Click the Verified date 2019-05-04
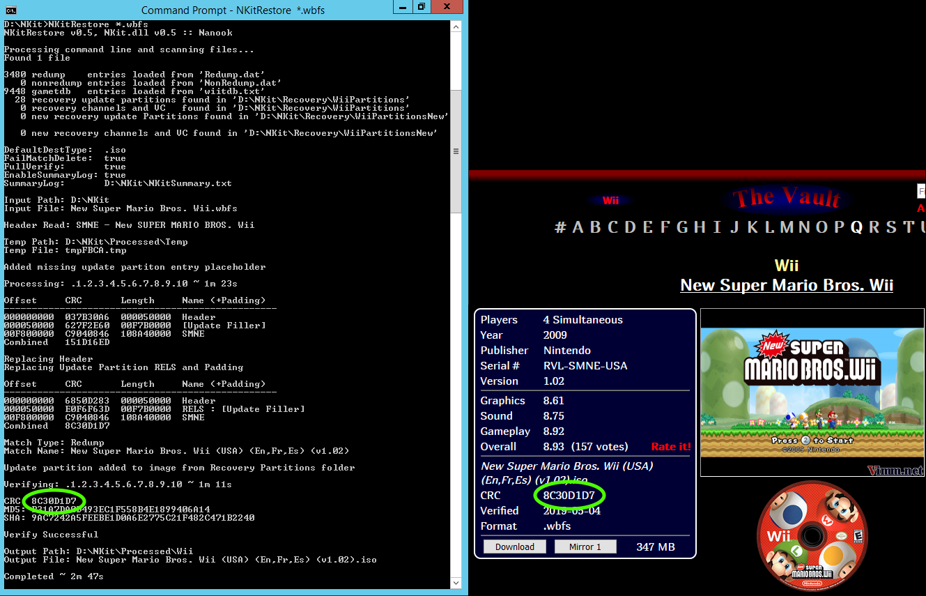The height and width of the screenshot is (596, 926). 572,511
